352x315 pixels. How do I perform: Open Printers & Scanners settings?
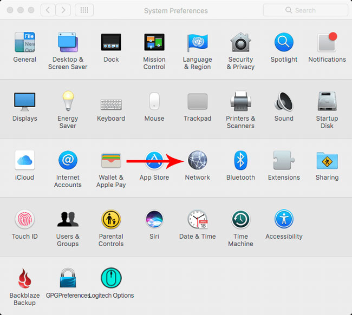(x=240, y=102)
